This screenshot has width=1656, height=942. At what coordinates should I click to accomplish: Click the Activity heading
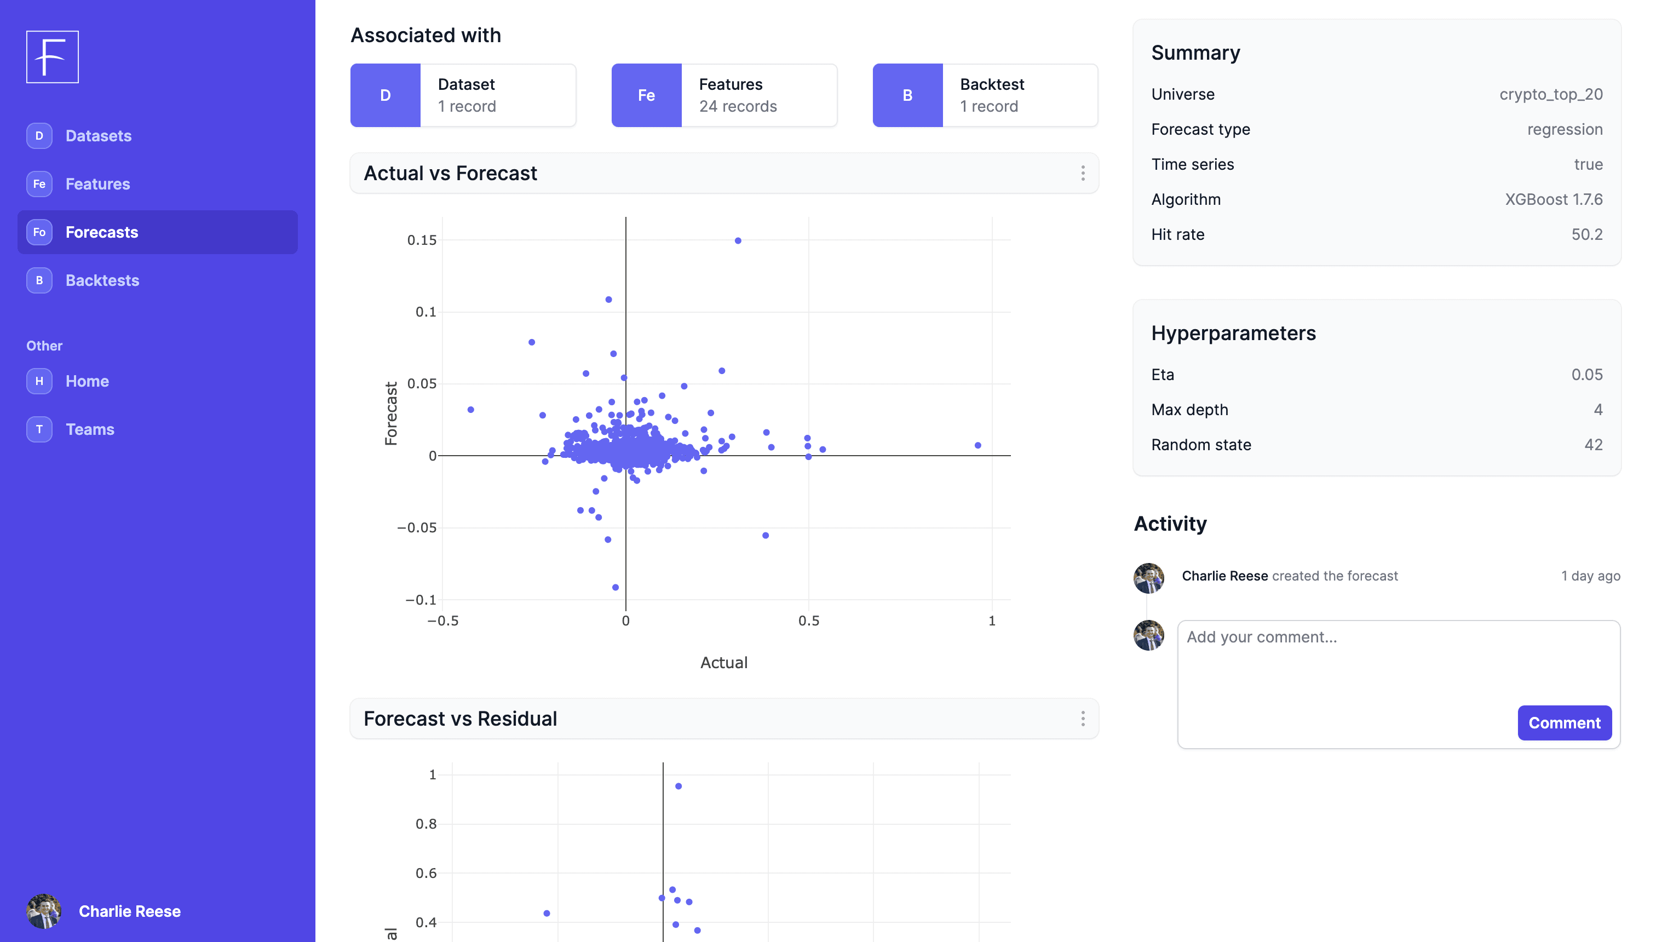pyautogui.click(x=1170, y=524)
